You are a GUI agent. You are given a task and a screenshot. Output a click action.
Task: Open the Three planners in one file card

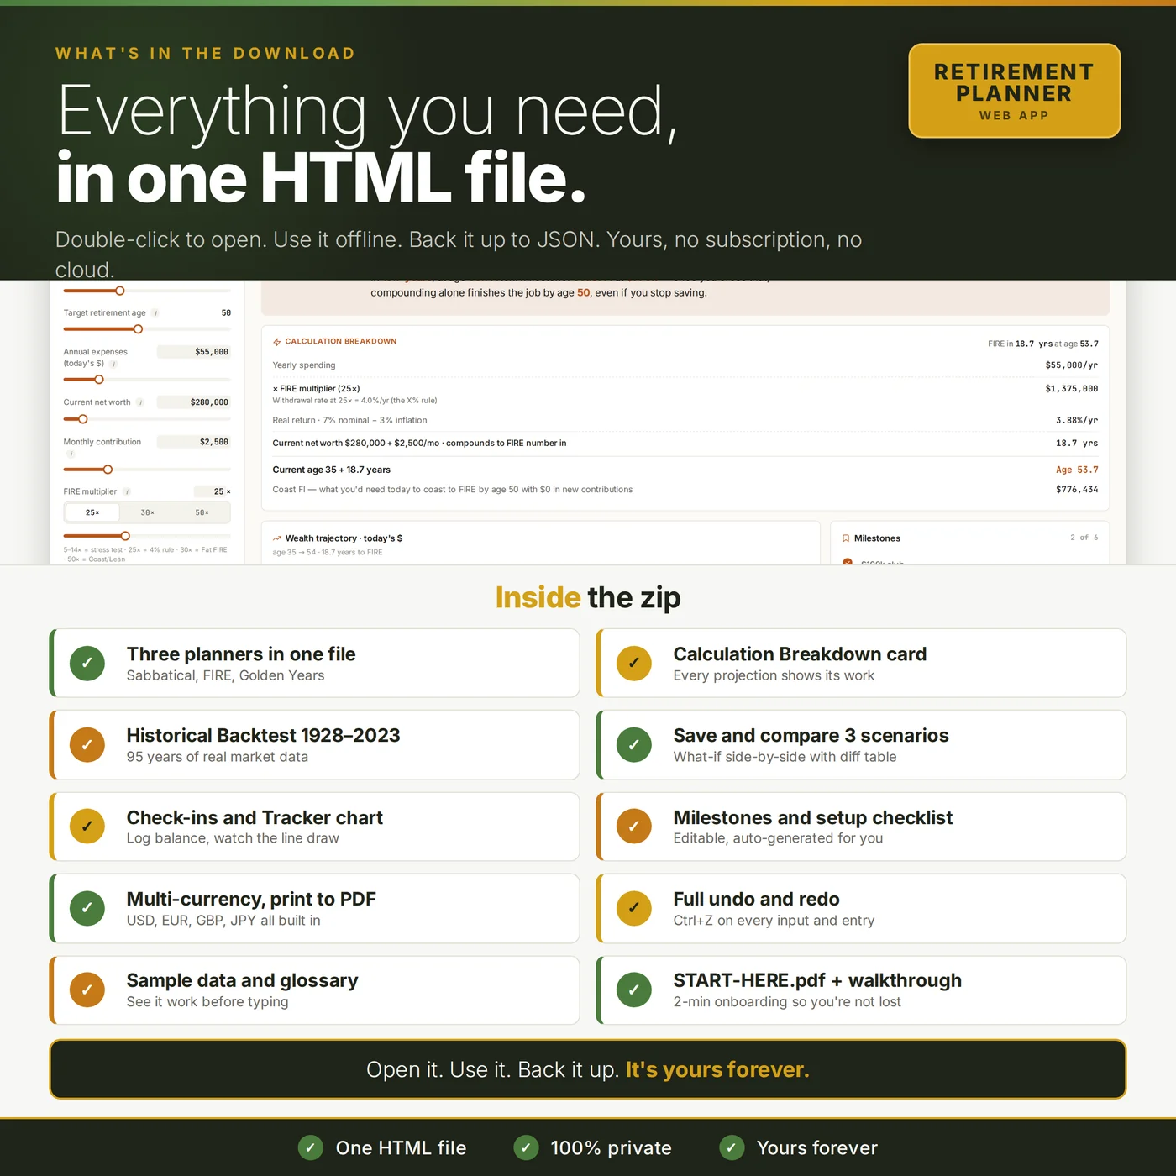point(315,663)
